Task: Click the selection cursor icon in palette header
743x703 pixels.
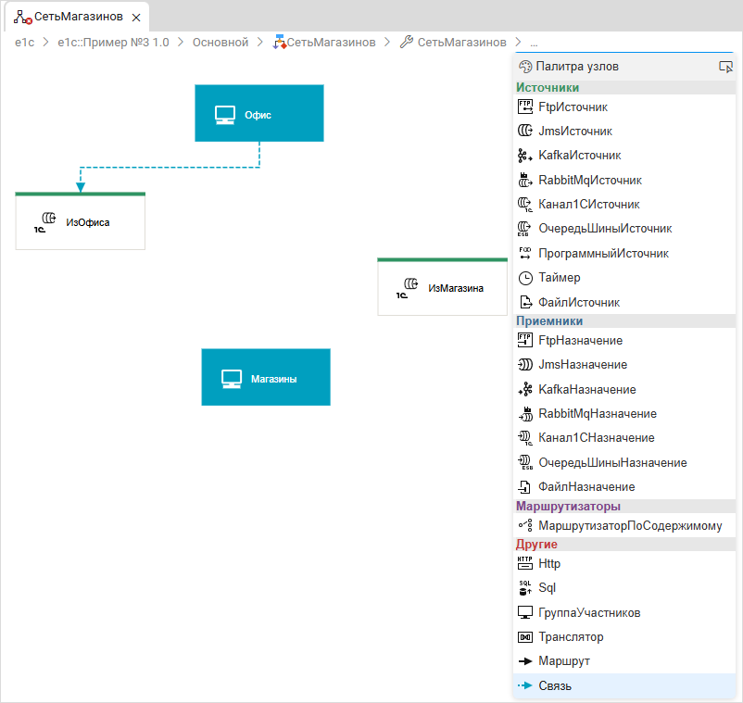Action: click(x=725, y=67)
